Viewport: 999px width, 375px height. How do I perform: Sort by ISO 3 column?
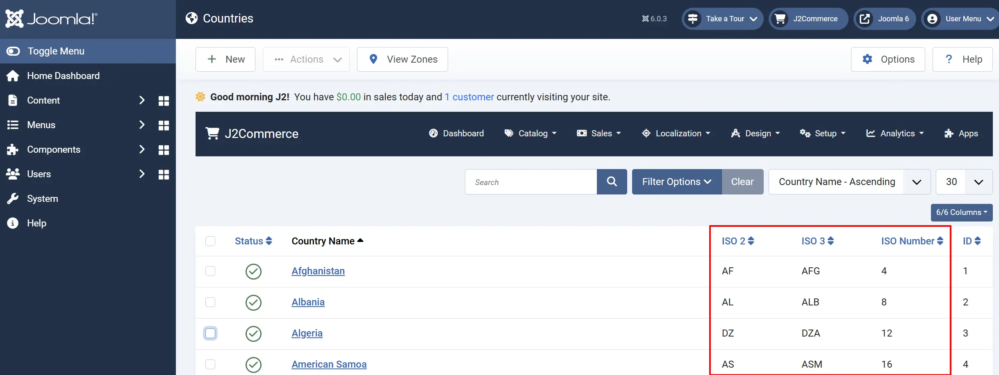point(818,241)
